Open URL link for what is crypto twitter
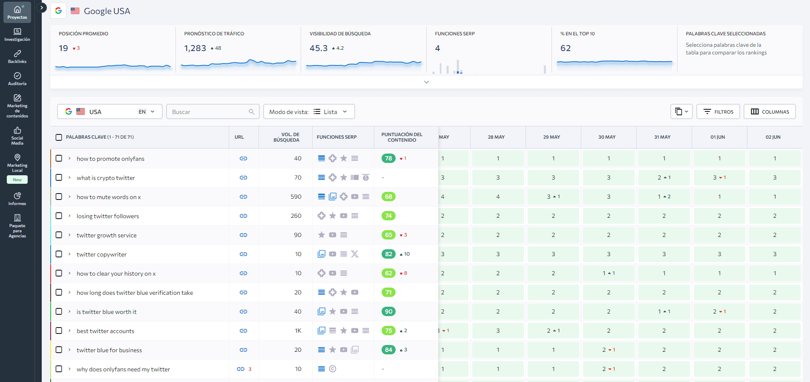 243,177
